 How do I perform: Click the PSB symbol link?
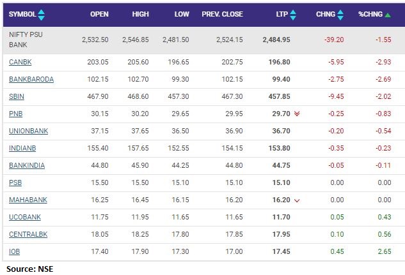(17, 182)
